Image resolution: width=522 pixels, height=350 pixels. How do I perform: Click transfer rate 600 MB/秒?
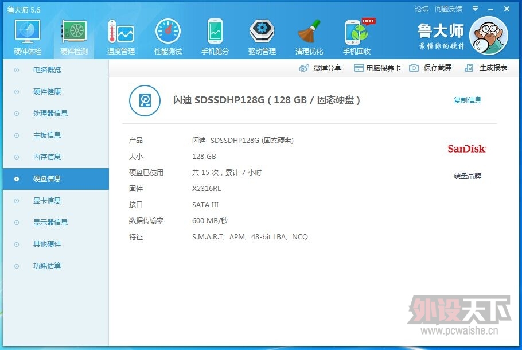[210, 220]
